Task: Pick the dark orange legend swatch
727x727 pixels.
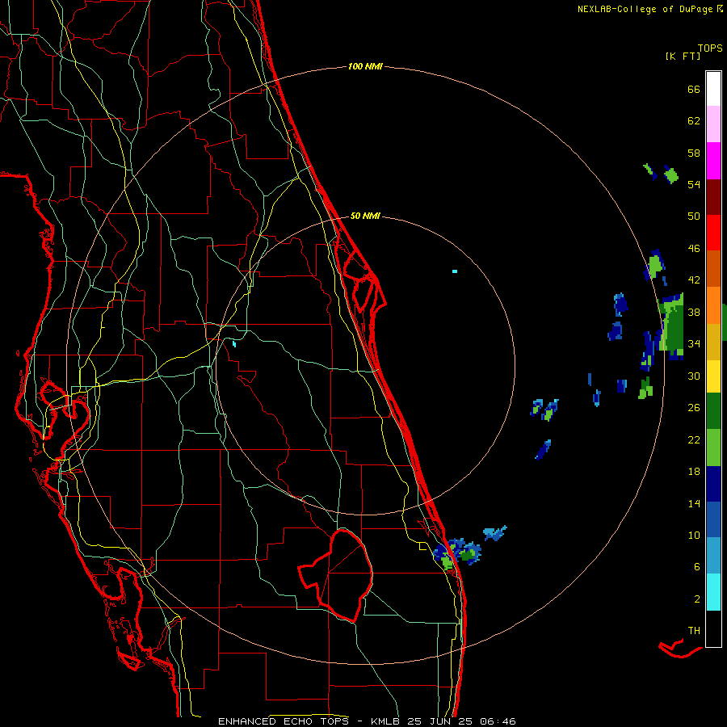Action: point(713,268)
